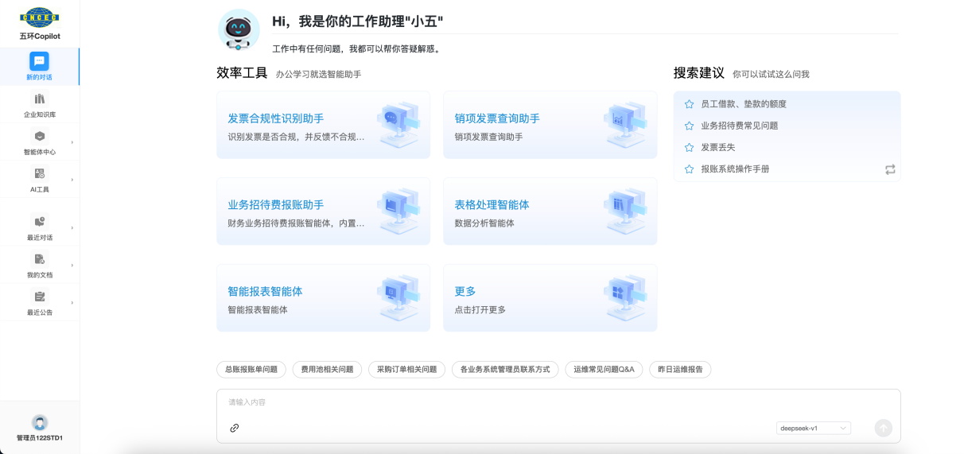Open the deepseek-v1 model dropdown
This screenshot has height=454, width=964.
pyautogui.click(x=813, y=428)
